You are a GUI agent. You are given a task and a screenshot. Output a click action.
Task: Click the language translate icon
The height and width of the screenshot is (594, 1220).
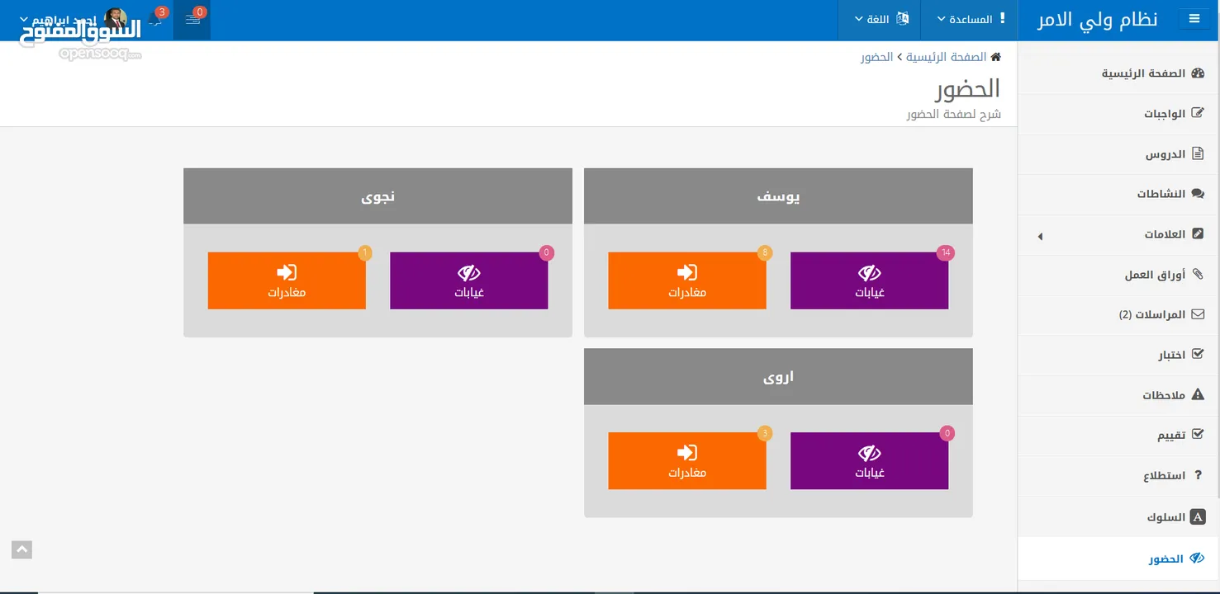[x=902, y=18]
